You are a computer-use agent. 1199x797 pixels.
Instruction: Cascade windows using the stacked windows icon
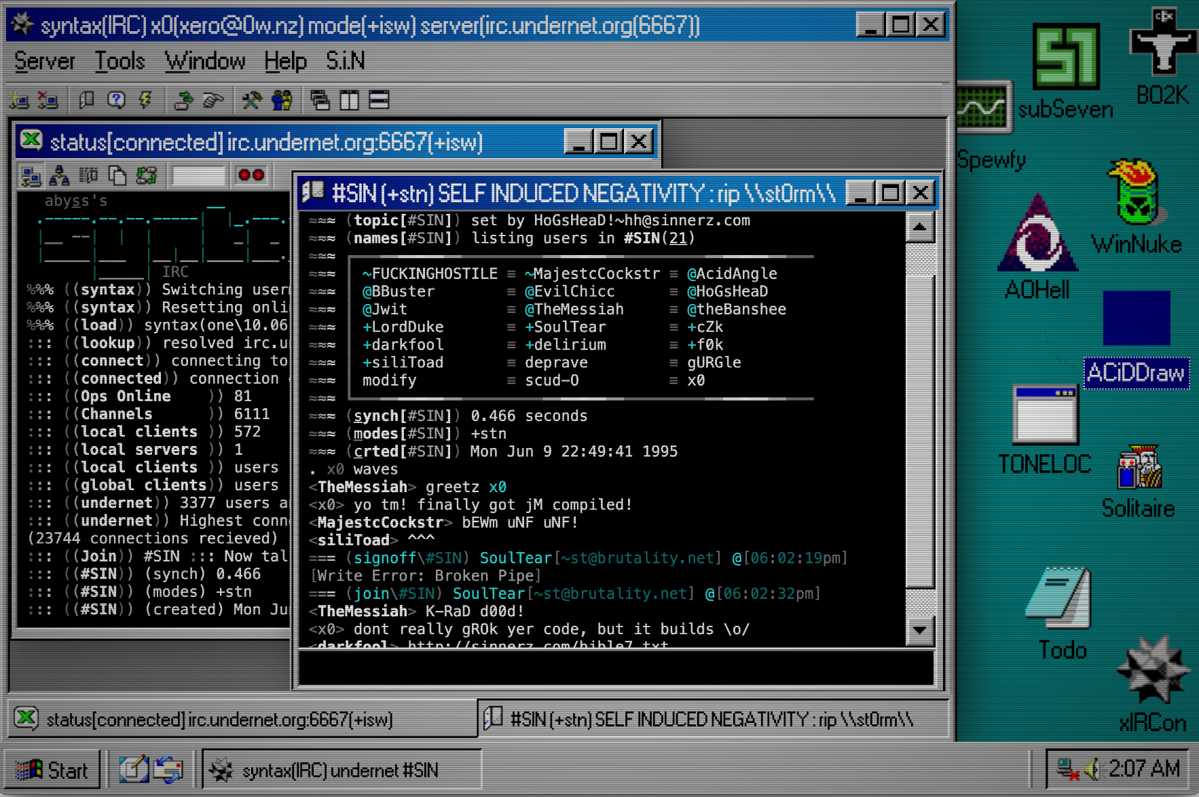(x=320, y=100)
